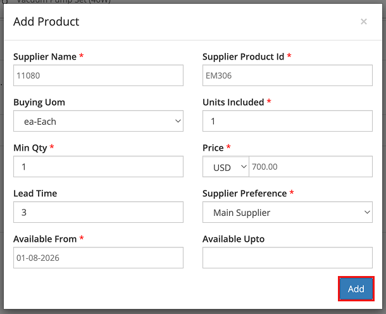Click the Lead Time label
This screenshot has height=314, width=386.
tap(34, 194)
